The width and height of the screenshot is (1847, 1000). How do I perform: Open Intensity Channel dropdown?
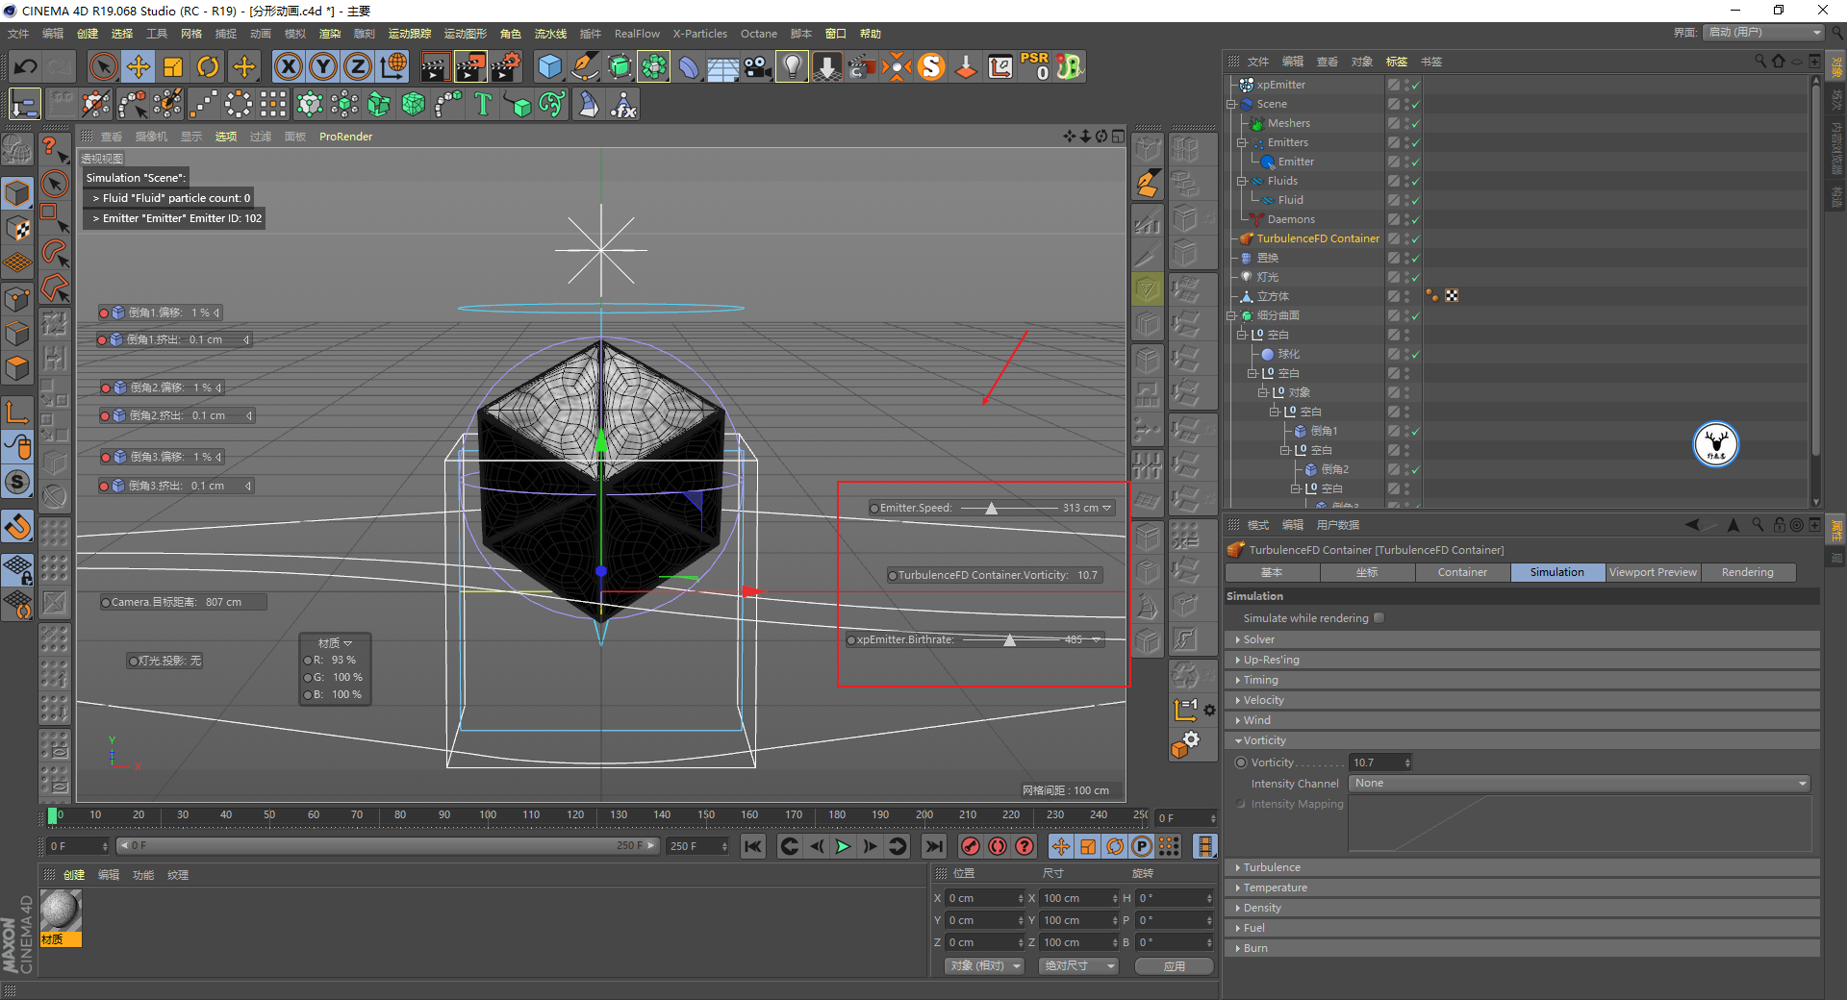(1580, 784)
